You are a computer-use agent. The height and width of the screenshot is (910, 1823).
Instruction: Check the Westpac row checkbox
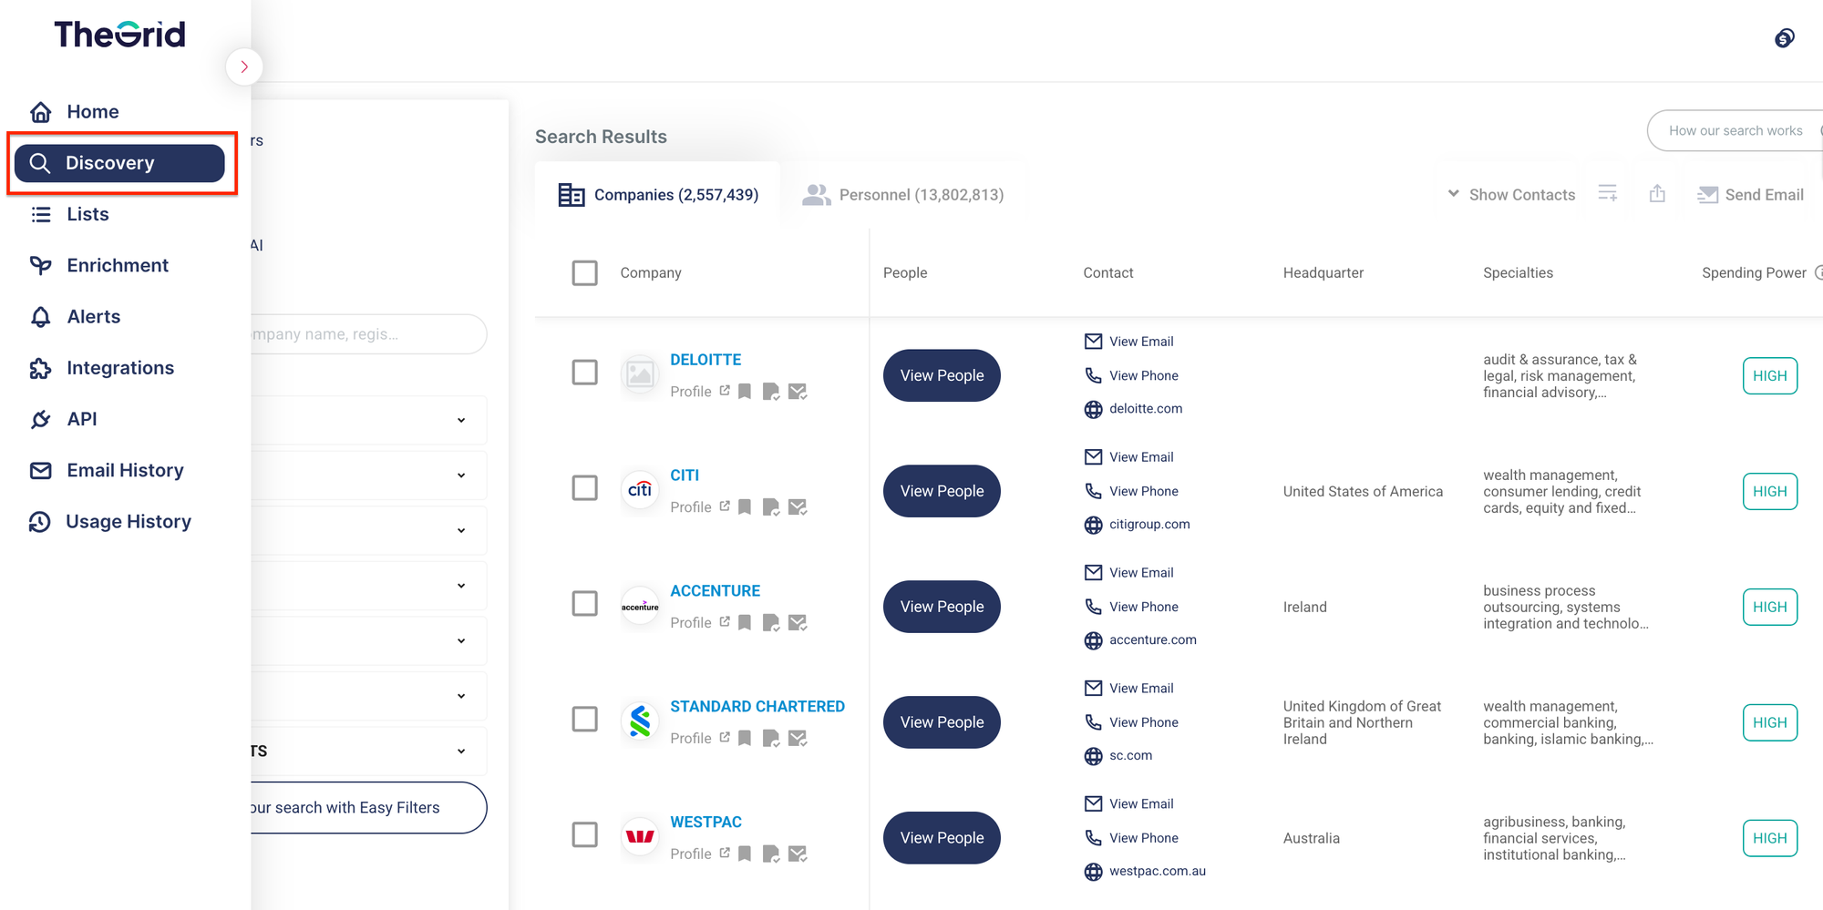point(585,835)
